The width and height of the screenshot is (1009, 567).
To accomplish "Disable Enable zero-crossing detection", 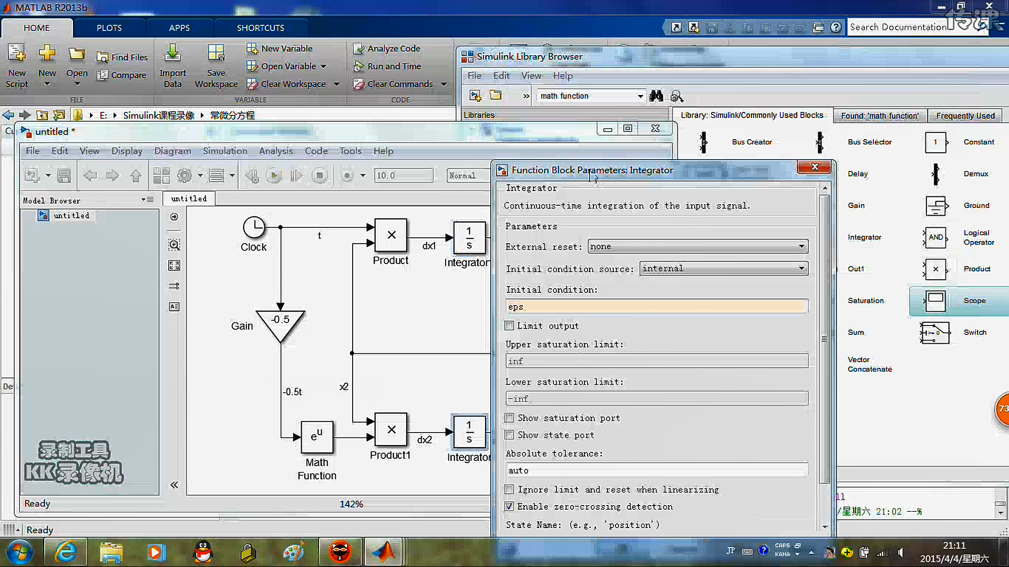I will click(x=509, y=506).
